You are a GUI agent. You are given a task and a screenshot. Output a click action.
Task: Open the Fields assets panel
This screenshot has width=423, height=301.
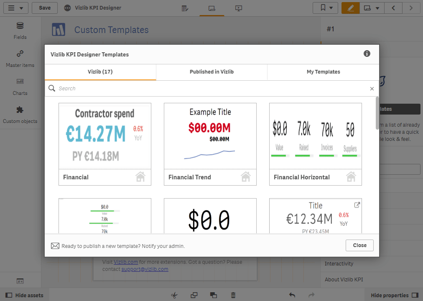click(20, 31)
